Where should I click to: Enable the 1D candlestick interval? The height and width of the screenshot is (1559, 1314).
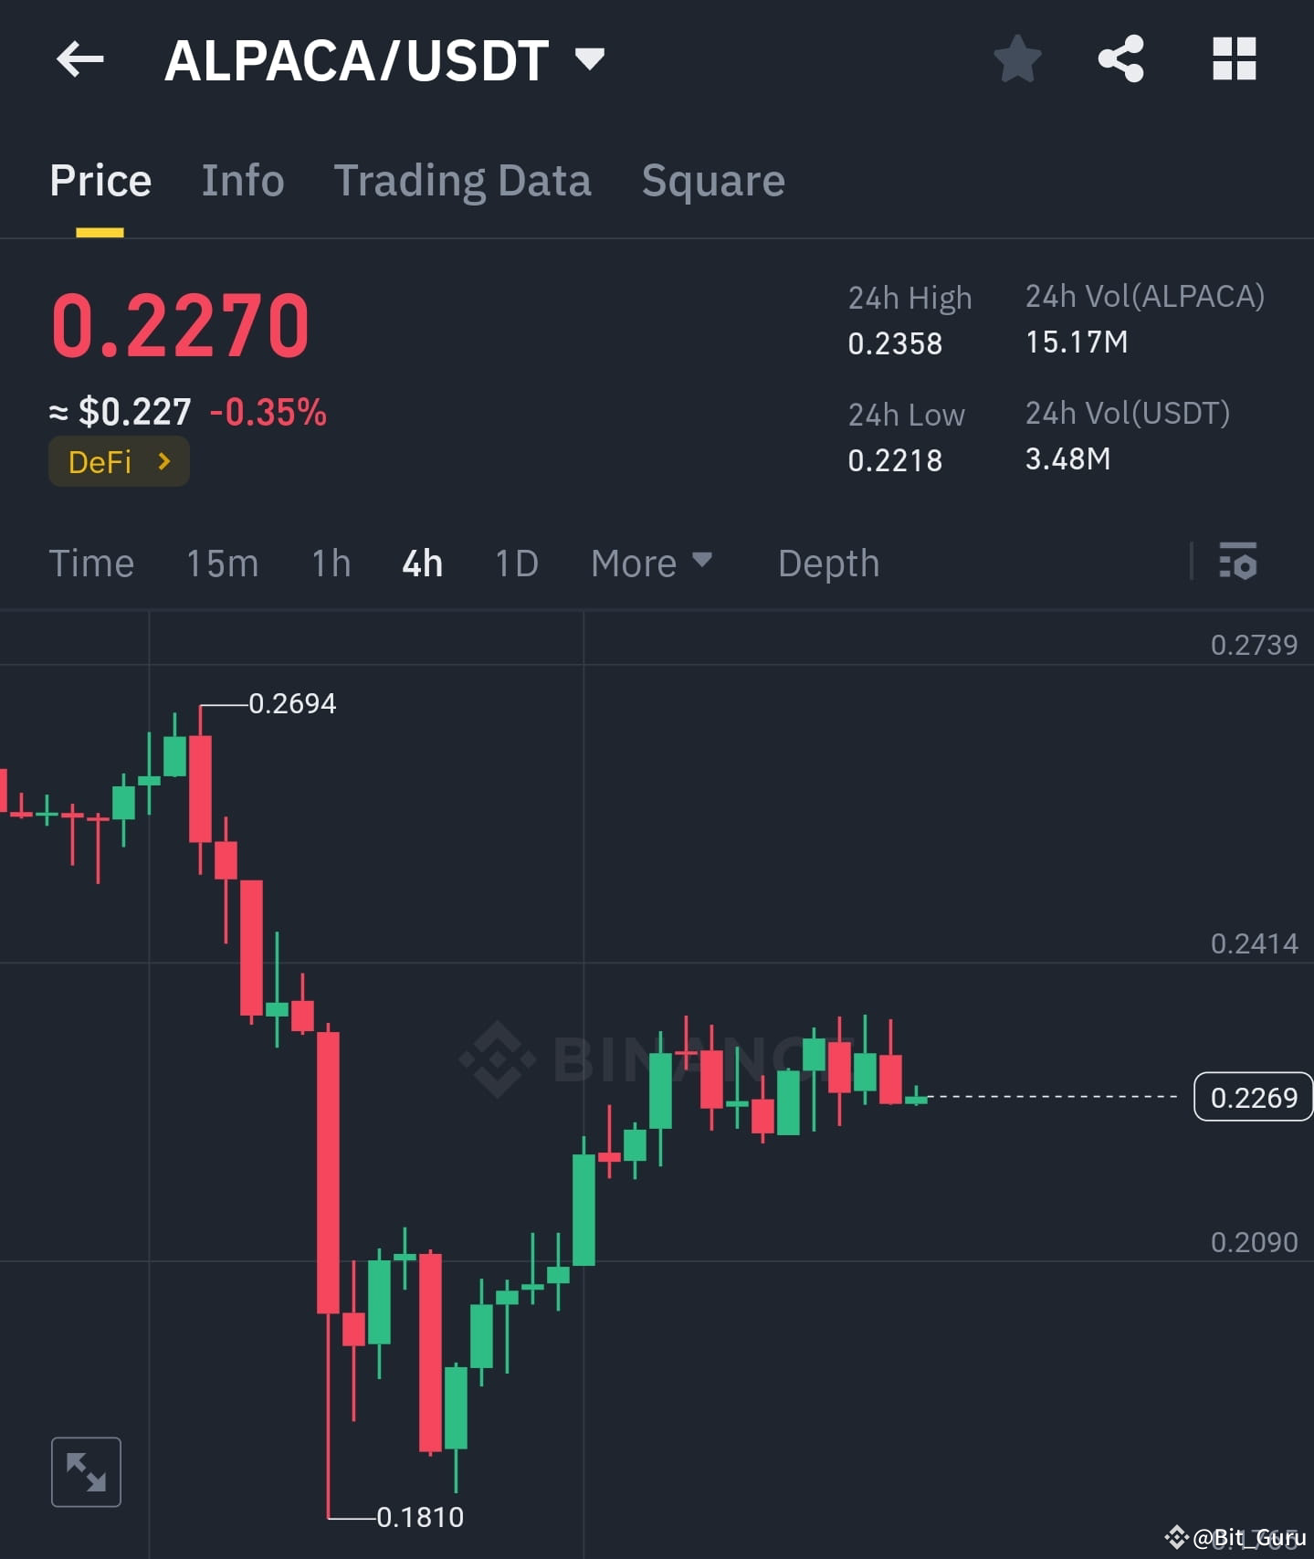pos(515,564)
